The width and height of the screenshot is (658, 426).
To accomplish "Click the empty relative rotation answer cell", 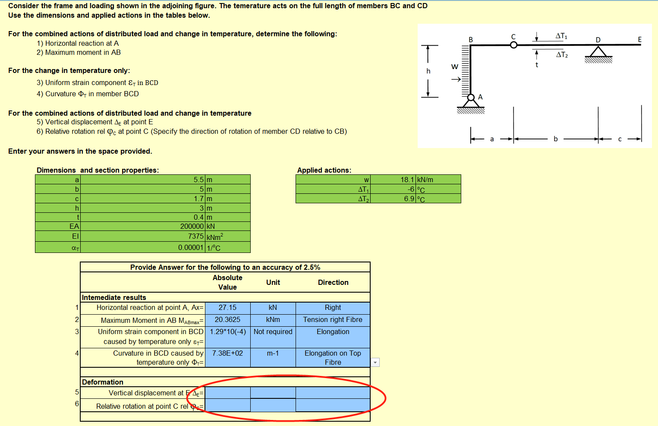I will [x=228, y=406].
